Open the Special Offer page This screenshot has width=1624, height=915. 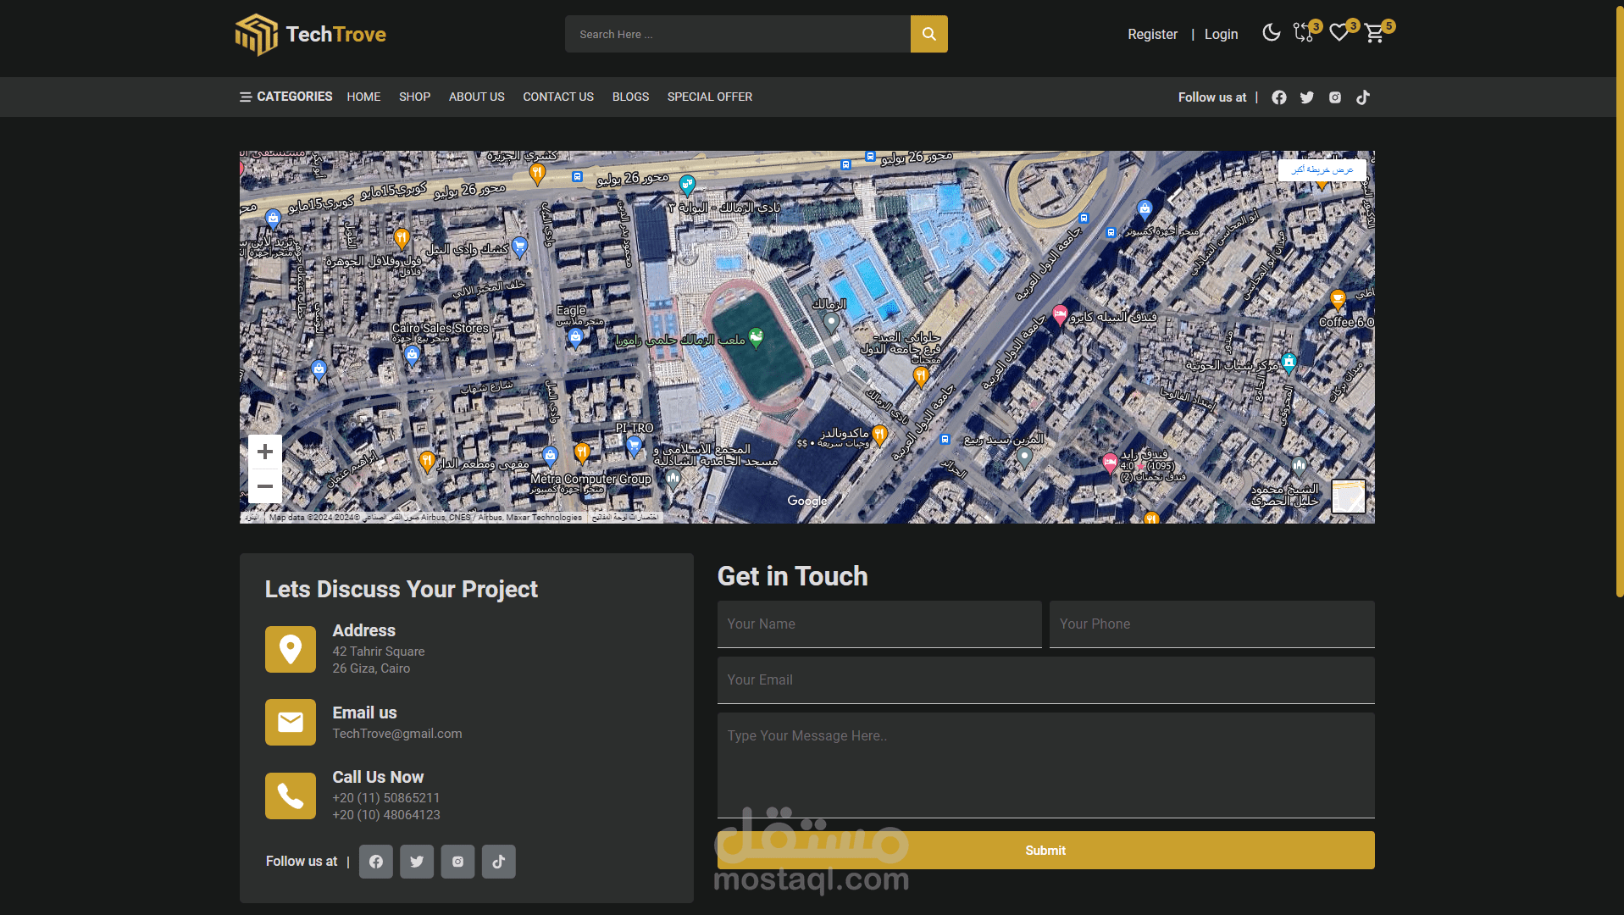click(710, 97)
